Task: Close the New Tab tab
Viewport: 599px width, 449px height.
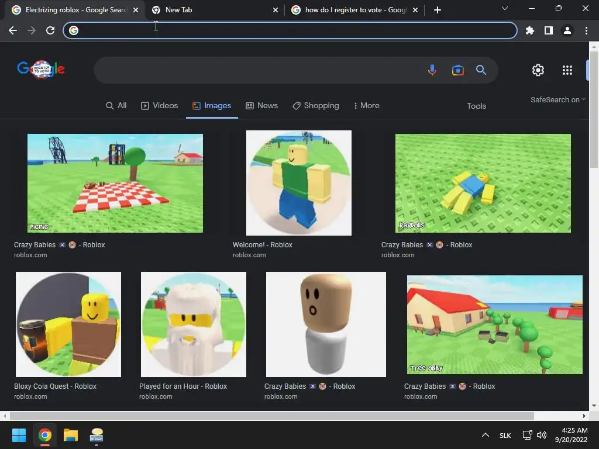Action: [x=276, y=10]
